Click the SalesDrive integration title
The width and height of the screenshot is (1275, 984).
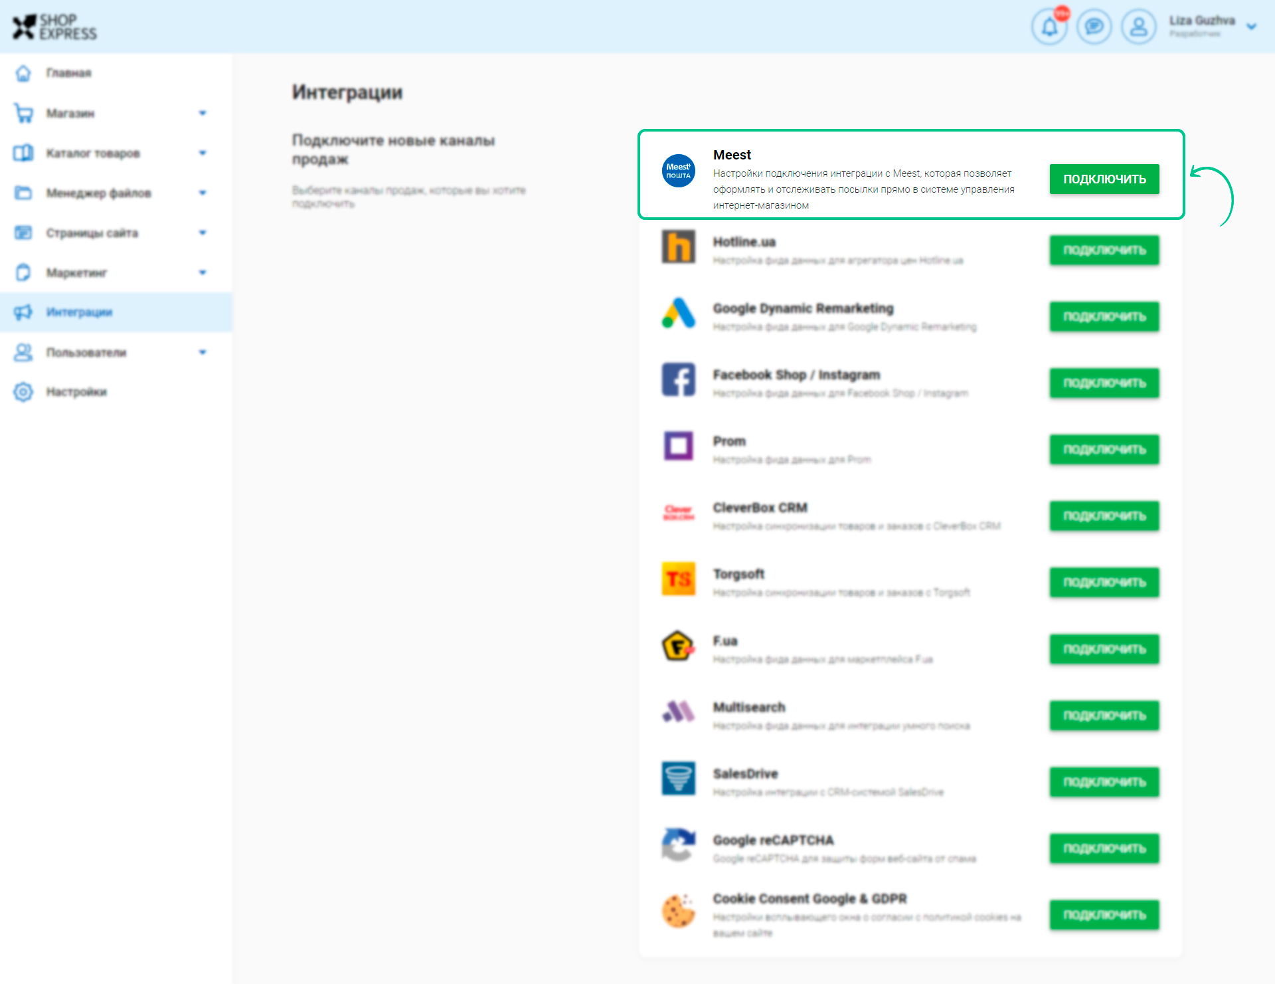coord(745,773)
